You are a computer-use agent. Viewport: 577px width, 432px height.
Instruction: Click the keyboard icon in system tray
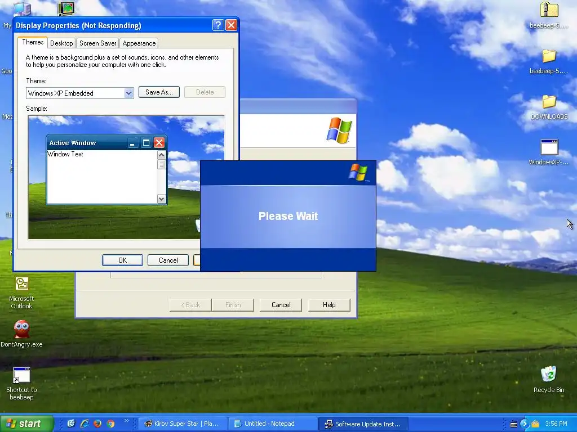514,424
